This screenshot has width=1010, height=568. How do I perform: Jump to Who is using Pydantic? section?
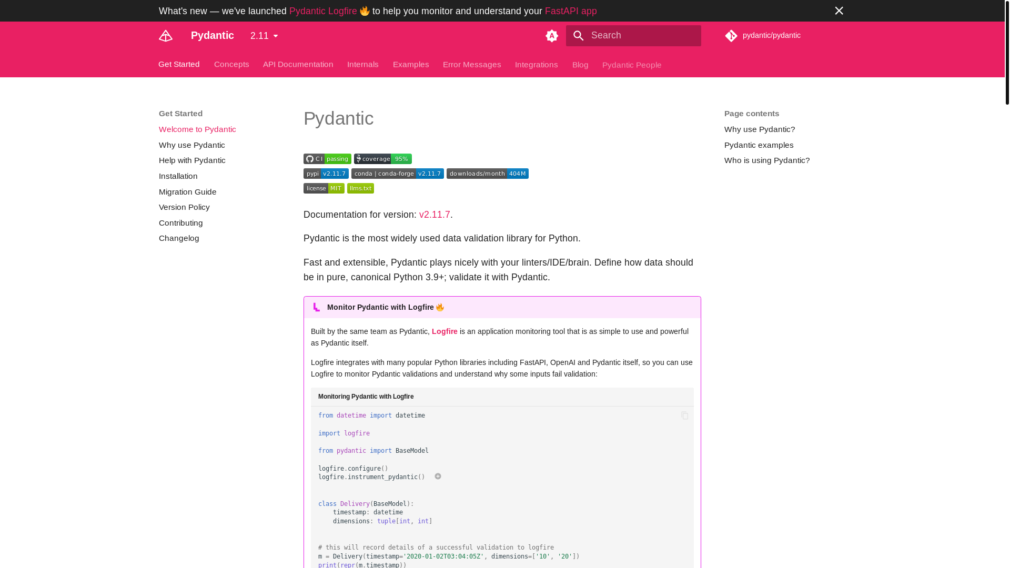click(x=767, y=160)
